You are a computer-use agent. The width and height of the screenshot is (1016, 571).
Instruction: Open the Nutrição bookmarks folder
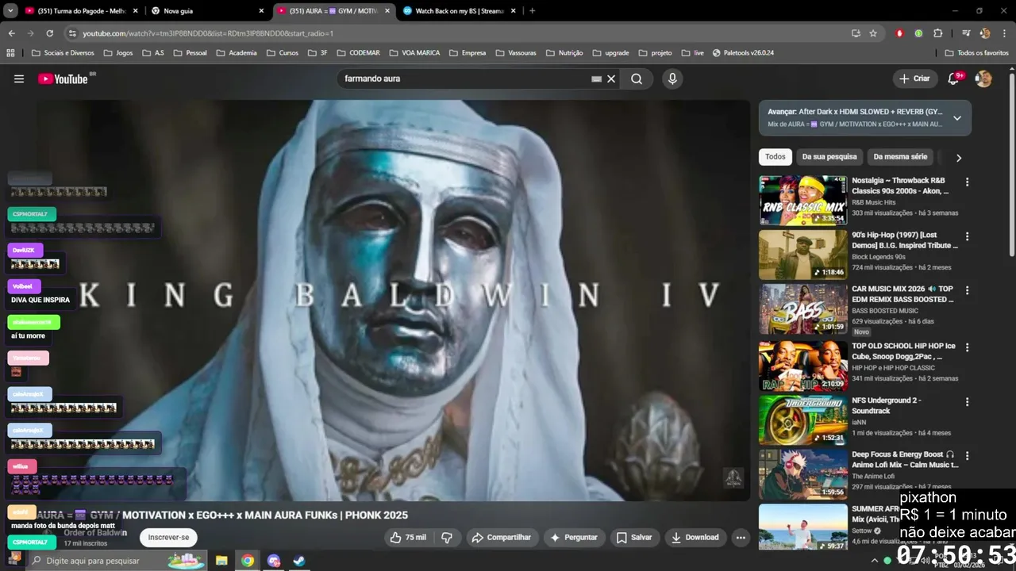[564, 53]
